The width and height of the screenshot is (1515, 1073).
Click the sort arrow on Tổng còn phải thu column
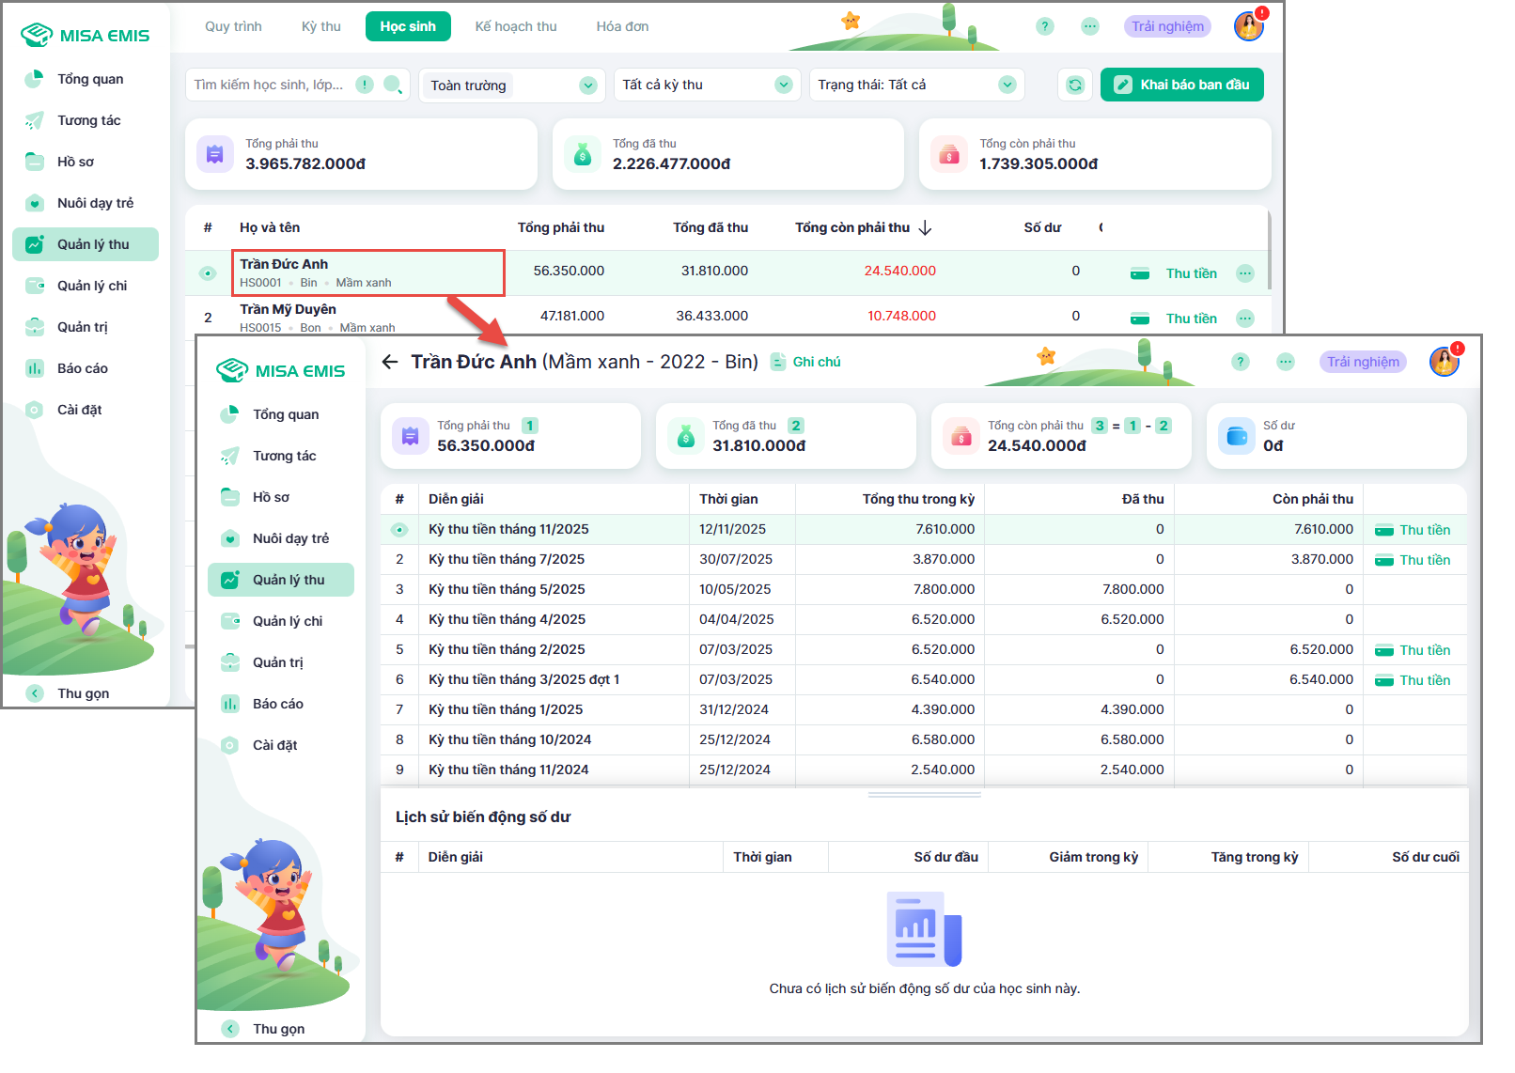926,227
